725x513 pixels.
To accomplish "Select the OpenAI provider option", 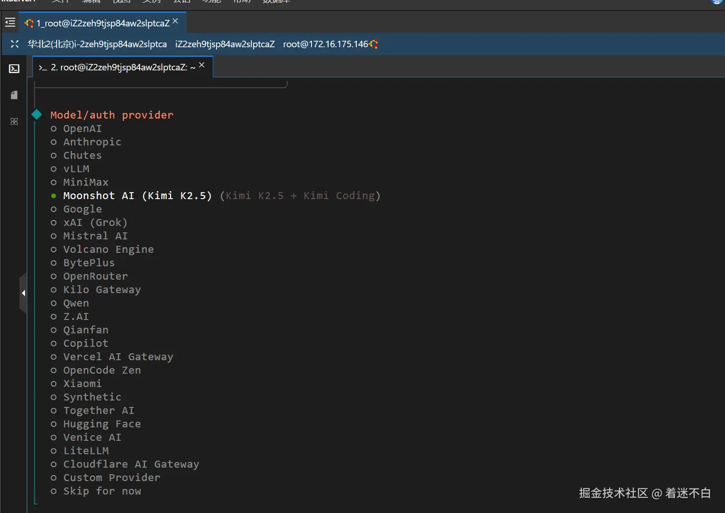I will 76,129.
